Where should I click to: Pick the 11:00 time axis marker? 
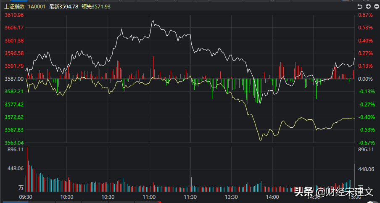(x=149, y=197)
